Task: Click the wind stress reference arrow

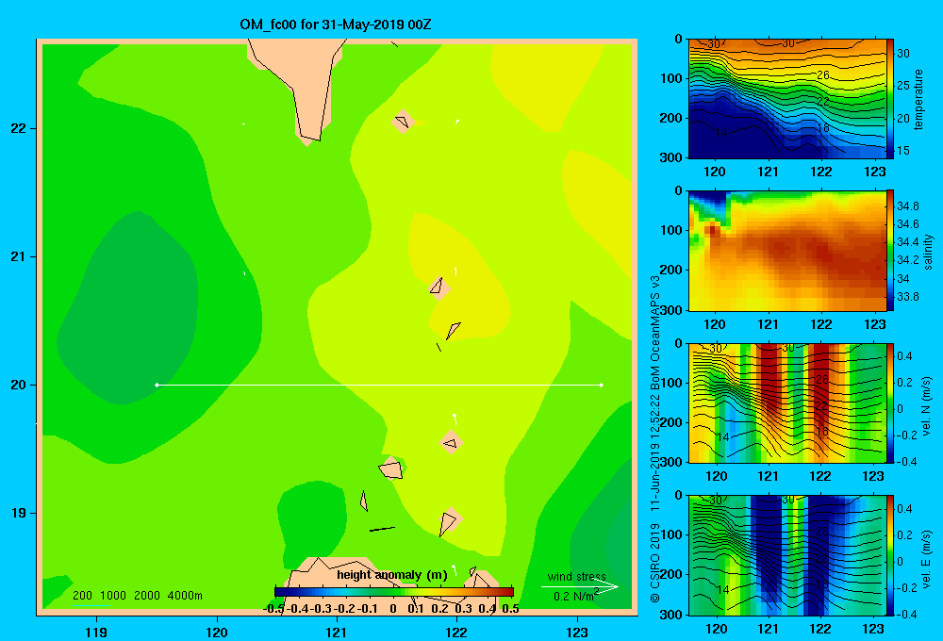Action: 580,586
